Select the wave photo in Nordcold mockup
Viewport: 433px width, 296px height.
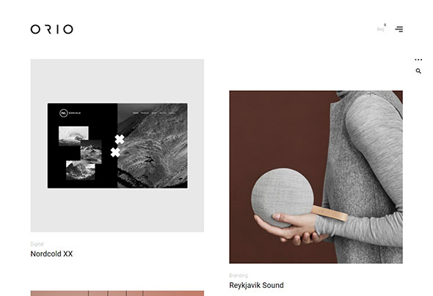coord(73,136)
